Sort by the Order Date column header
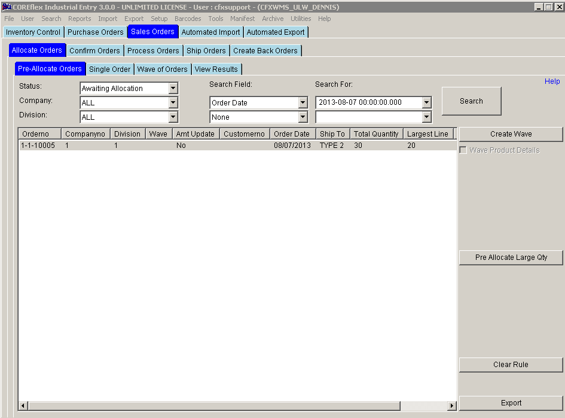Viewport: 565px width, 418px height. coord(292,134)
